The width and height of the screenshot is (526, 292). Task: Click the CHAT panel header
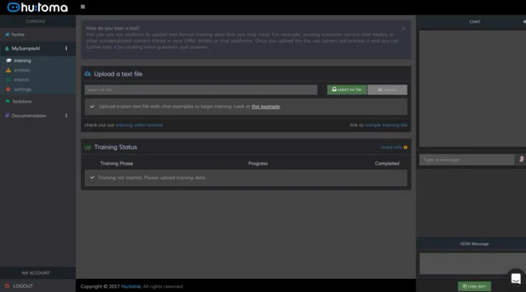475,22
